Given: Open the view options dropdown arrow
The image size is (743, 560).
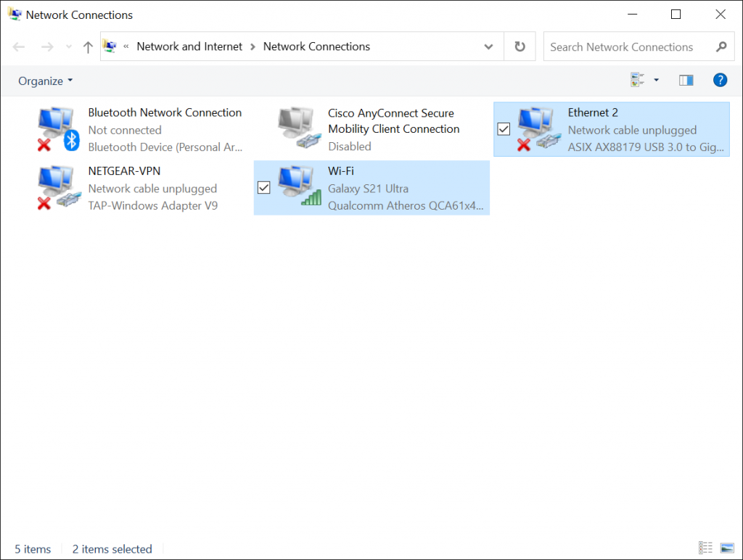Looking at the screenshot, I should 656,80.
